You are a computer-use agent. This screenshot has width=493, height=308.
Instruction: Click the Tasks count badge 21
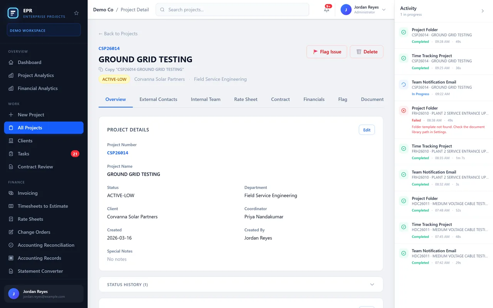click(x=75, y=154)
